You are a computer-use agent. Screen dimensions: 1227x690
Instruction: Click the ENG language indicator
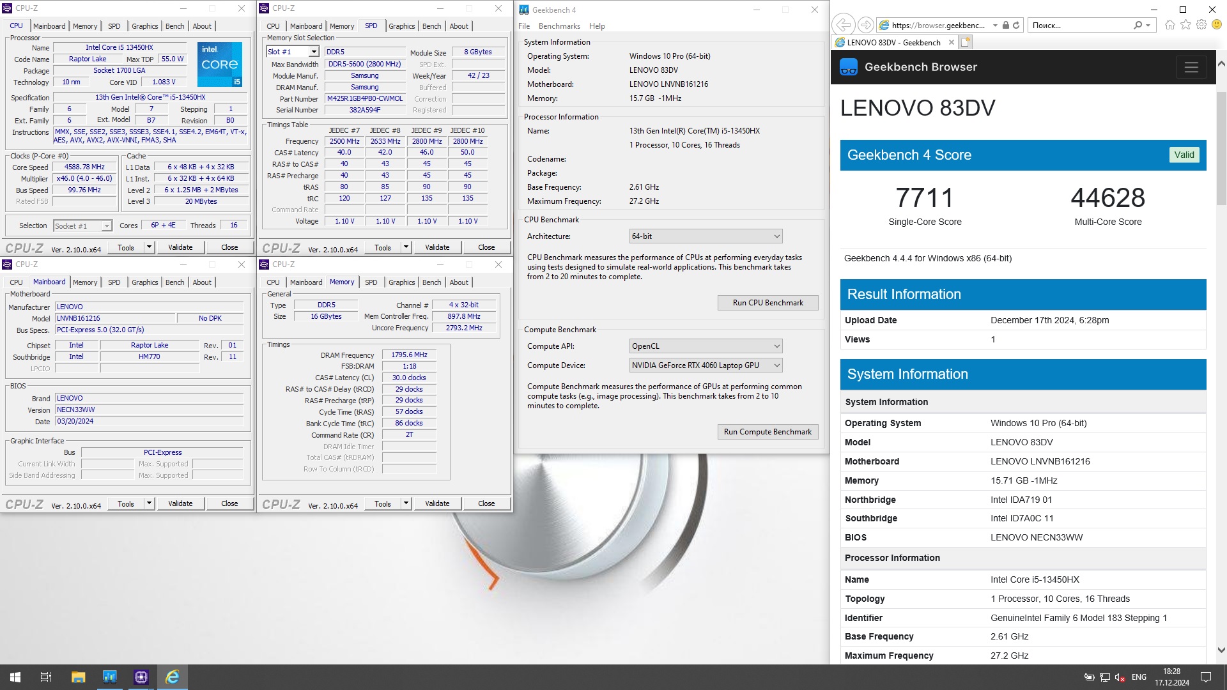(1139, 677)
